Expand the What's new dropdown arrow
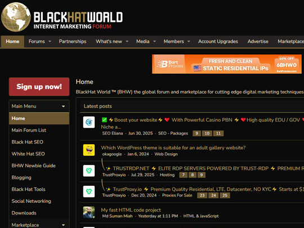Screen dimensions: 304x228 click(127, 41)
